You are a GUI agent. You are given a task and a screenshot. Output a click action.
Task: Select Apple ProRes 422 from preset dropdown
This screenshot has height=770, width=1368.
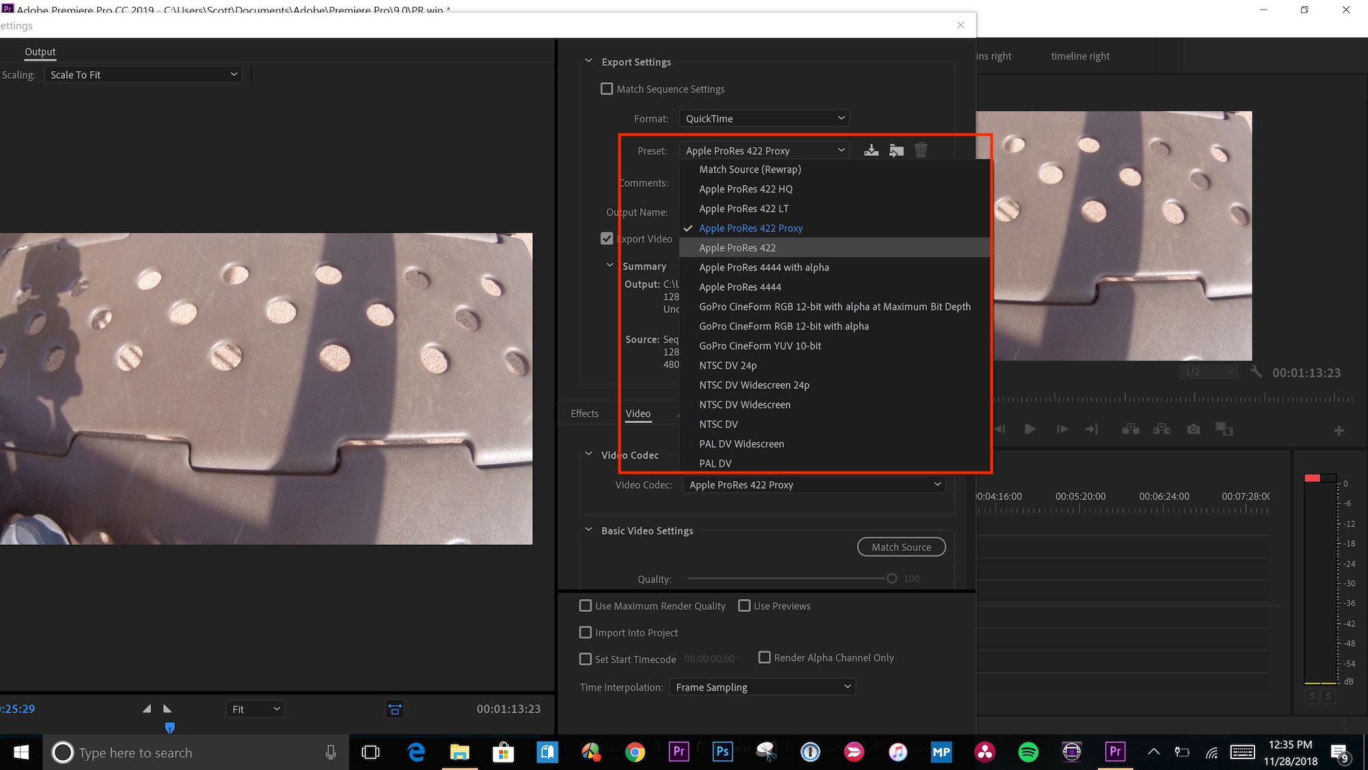tap(737, 247)
